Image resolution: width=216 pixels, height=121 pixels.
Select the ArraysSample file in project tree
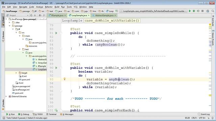point(40,63)
